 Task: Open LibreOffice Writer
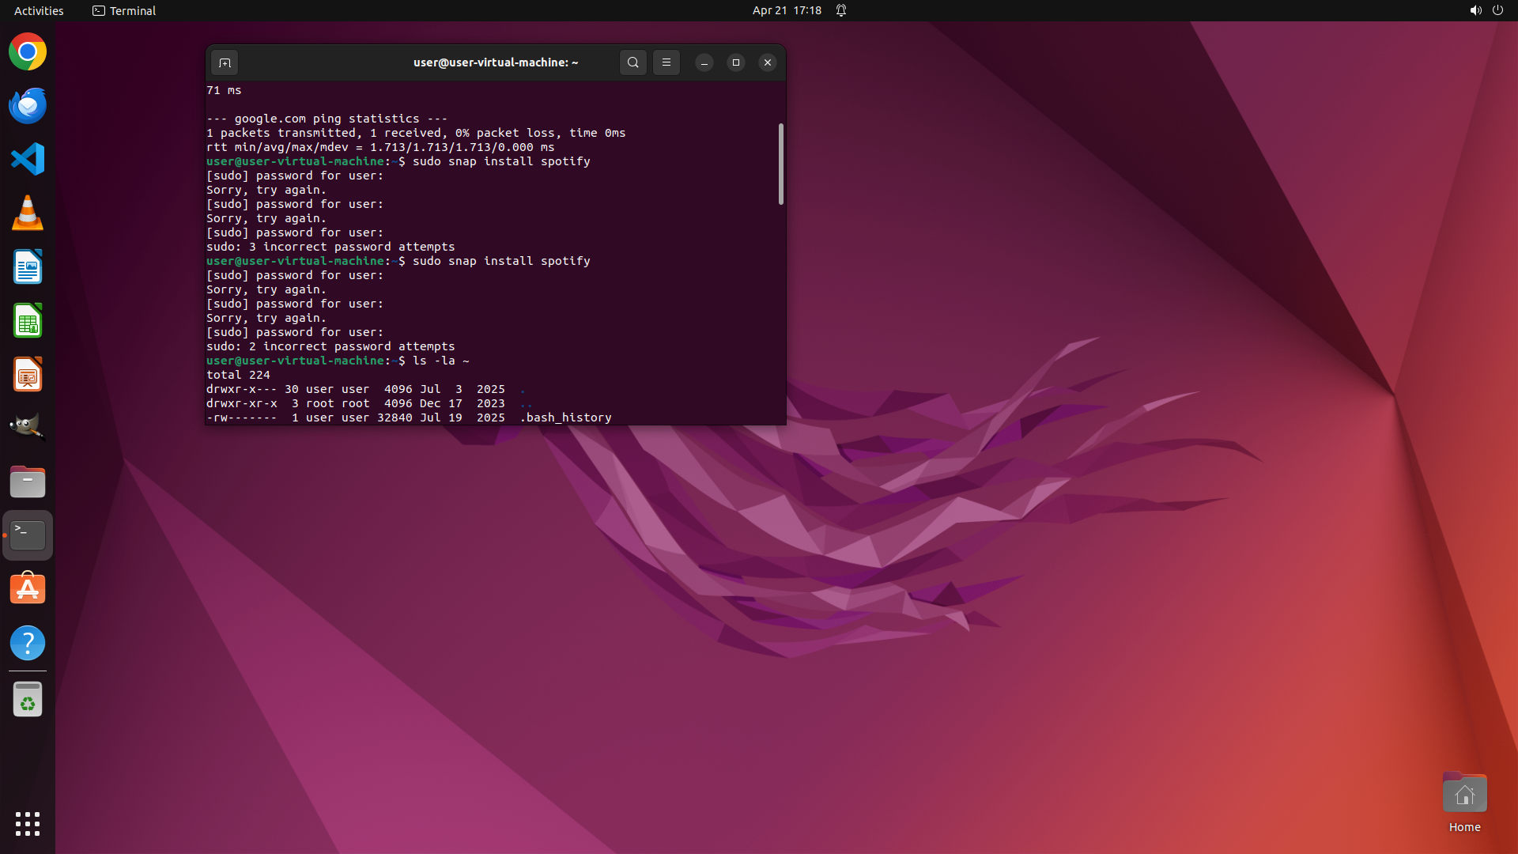28,267
